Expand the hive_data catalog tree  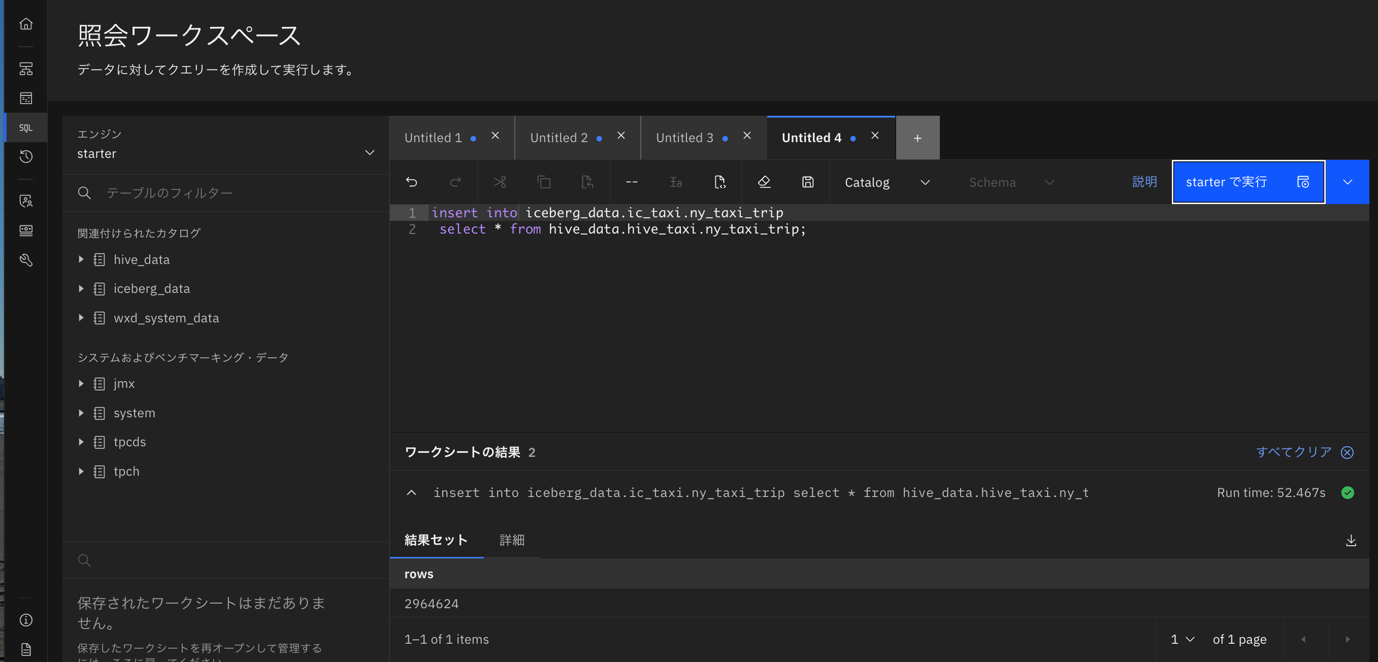tap(81, 259)
